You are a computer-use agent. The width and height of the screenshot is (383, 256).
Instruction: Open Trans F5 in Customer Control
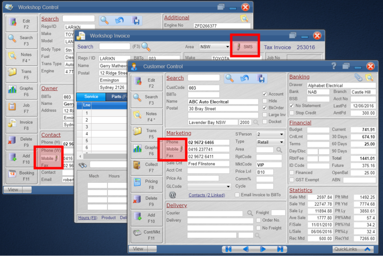(147, 133)
